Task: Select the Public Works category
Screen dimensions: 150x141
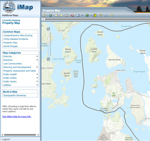Action: 10,81
